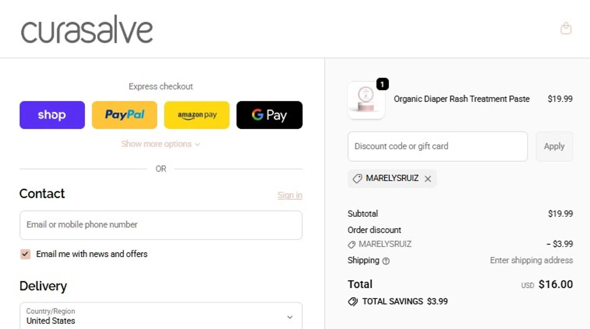Choose PayPal express checkout

[x=125, y=115]
